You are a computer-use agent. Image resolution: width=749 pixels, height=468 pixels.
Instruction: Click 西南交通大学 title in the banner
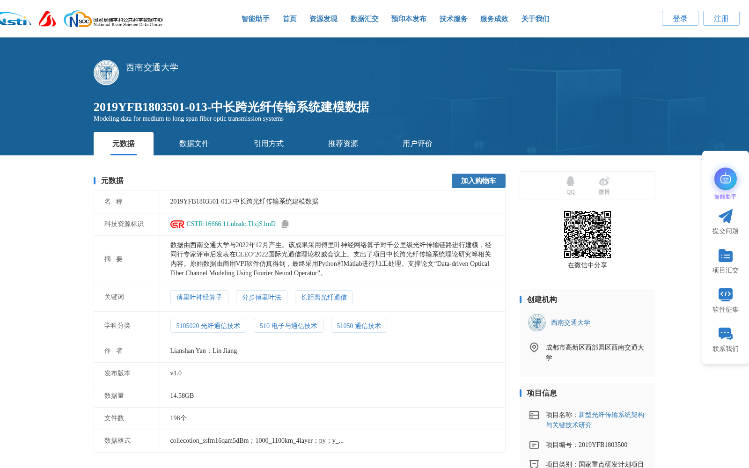(x=152, y=67)
